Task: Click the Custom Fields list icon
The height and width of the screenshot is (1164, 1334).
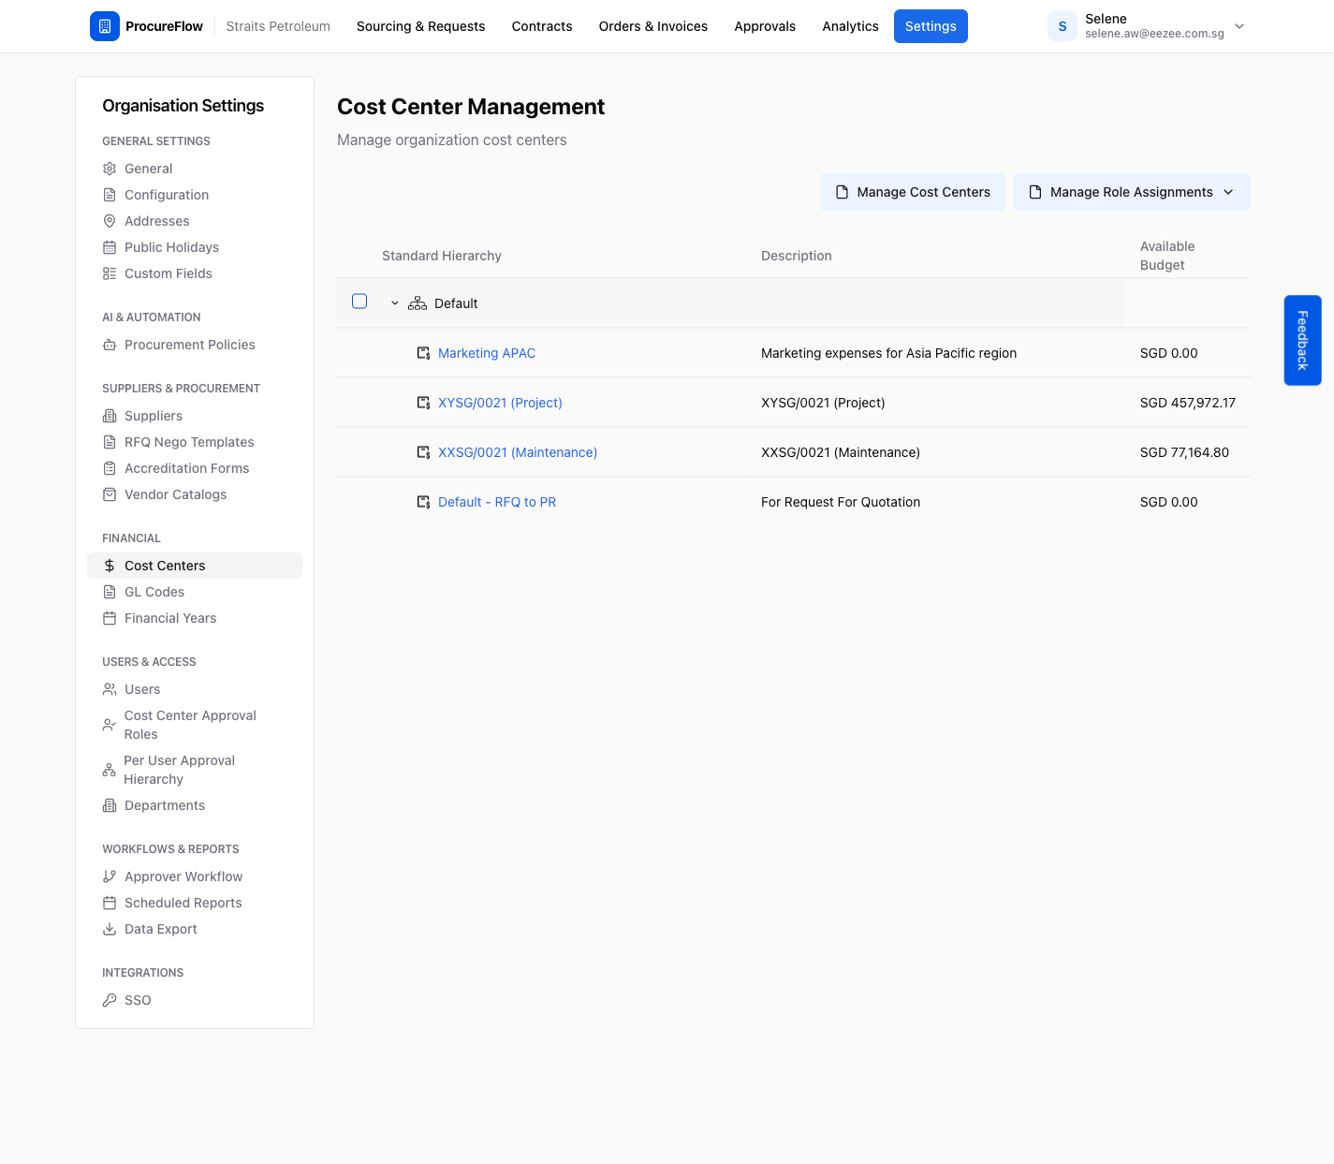Action: [110, 273]
